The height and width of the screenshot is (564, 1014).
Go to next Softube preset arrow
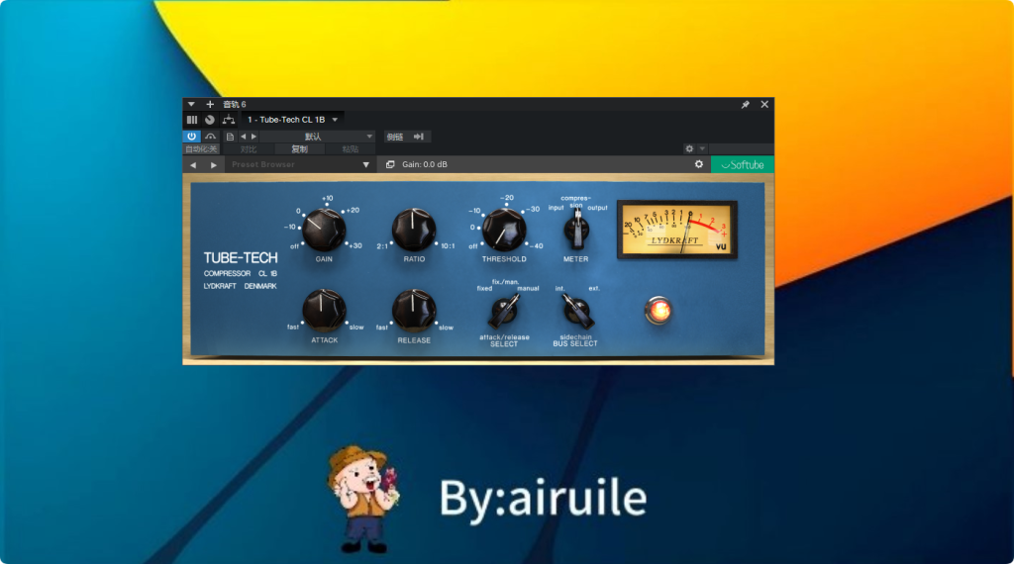point(214,164)
